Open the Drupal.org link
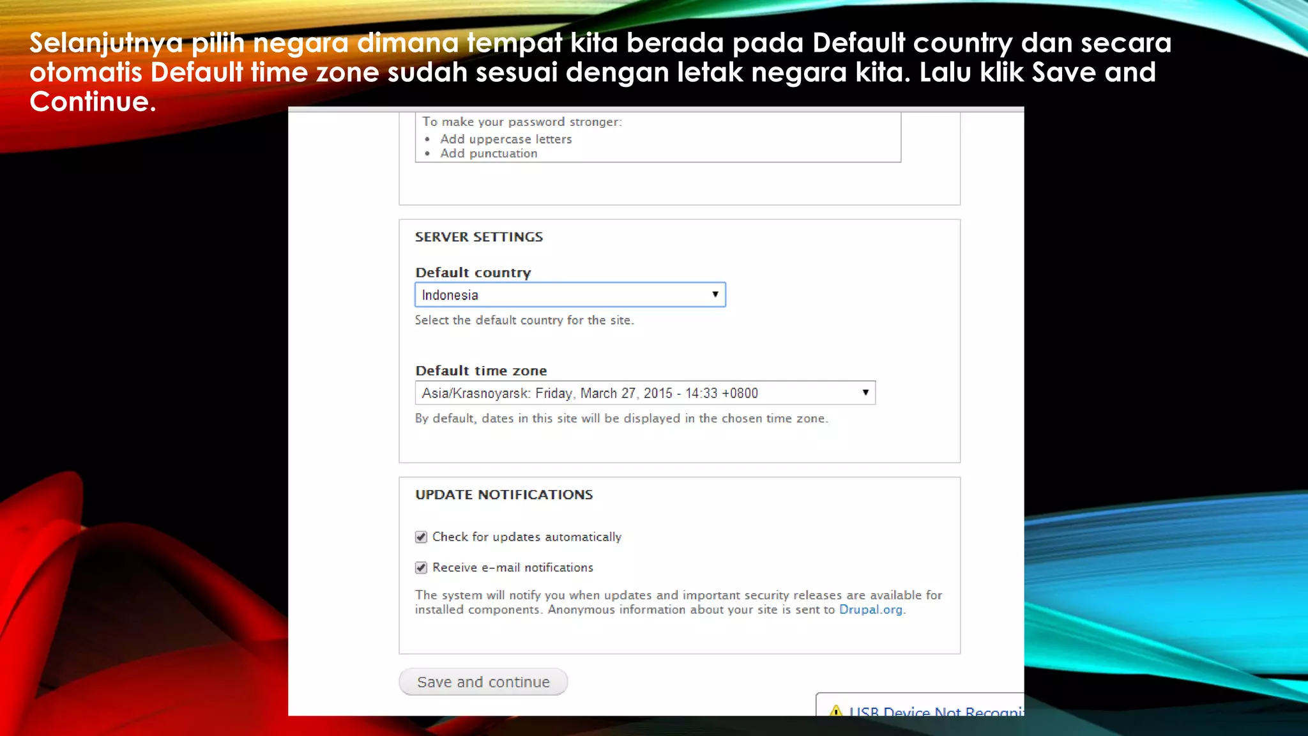 (x=871, y=609)
